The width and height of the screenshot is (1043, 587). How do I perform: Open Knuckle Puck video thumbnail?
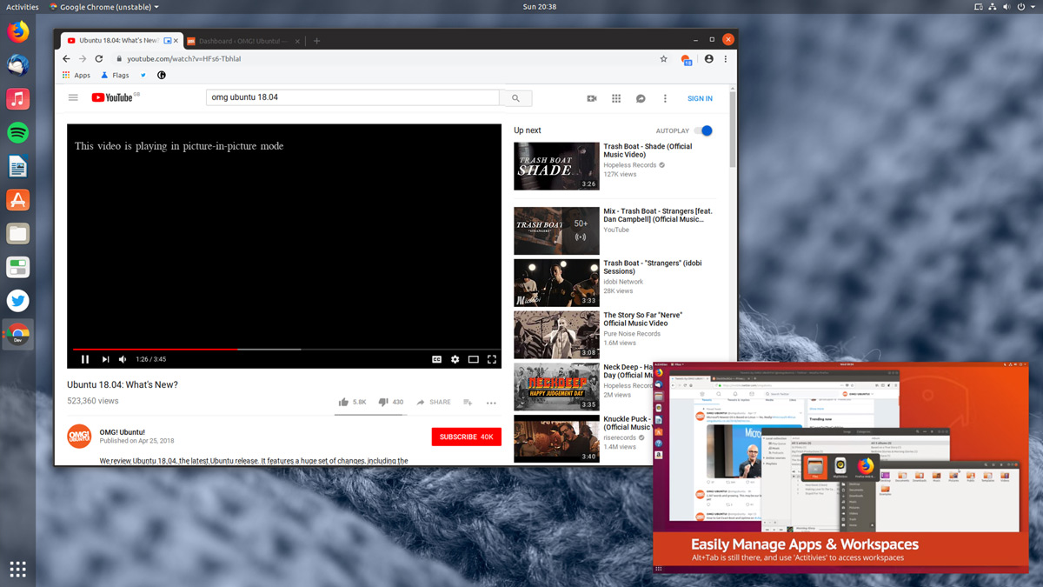click(556, 438)
